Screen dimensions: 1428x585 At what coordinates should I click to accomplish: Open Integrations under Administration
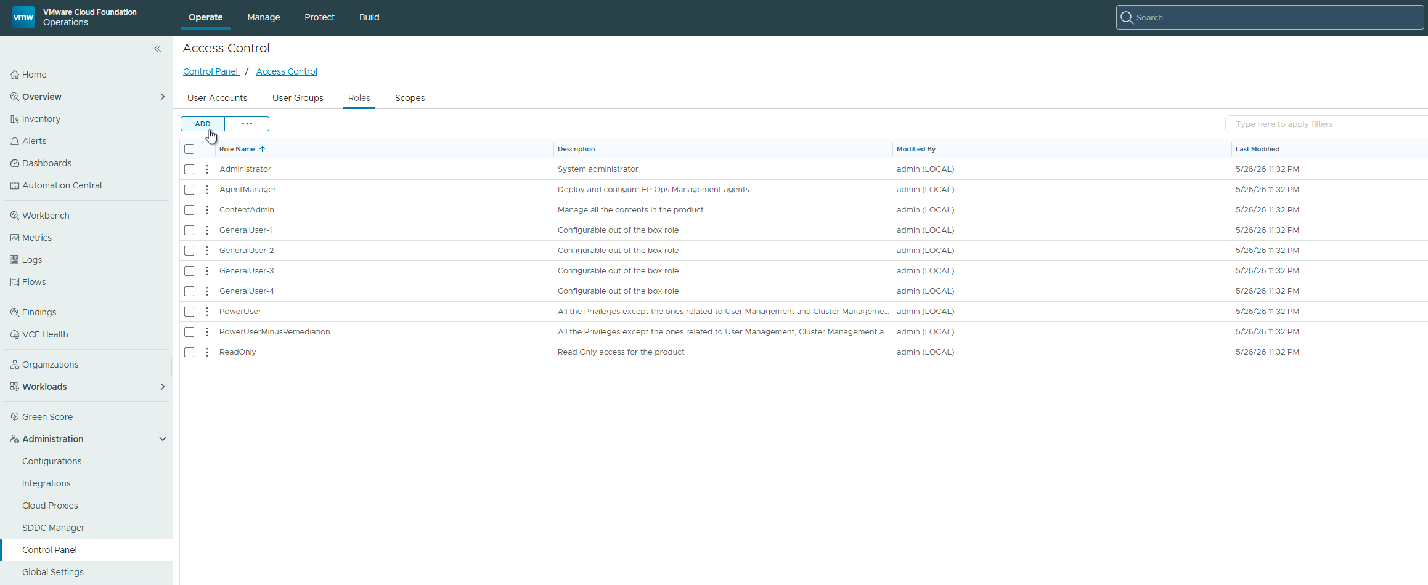[x=47, y=483]
